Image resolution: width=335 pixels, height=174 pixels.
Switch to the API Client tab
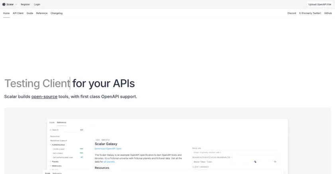[18, 13]
